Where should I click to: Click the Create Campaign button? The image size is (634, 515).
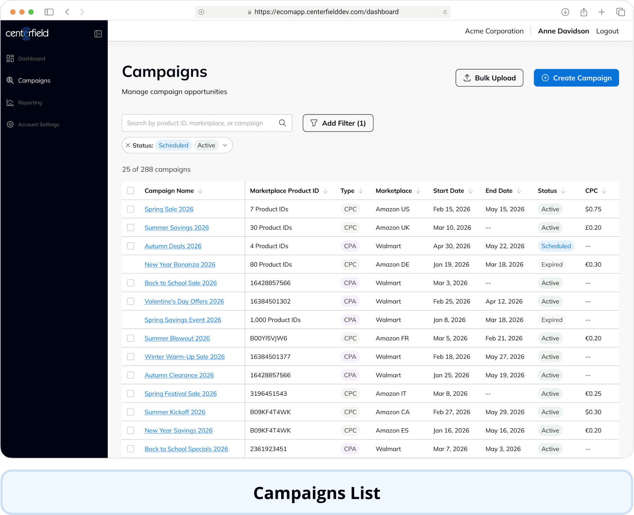[576, 78]
